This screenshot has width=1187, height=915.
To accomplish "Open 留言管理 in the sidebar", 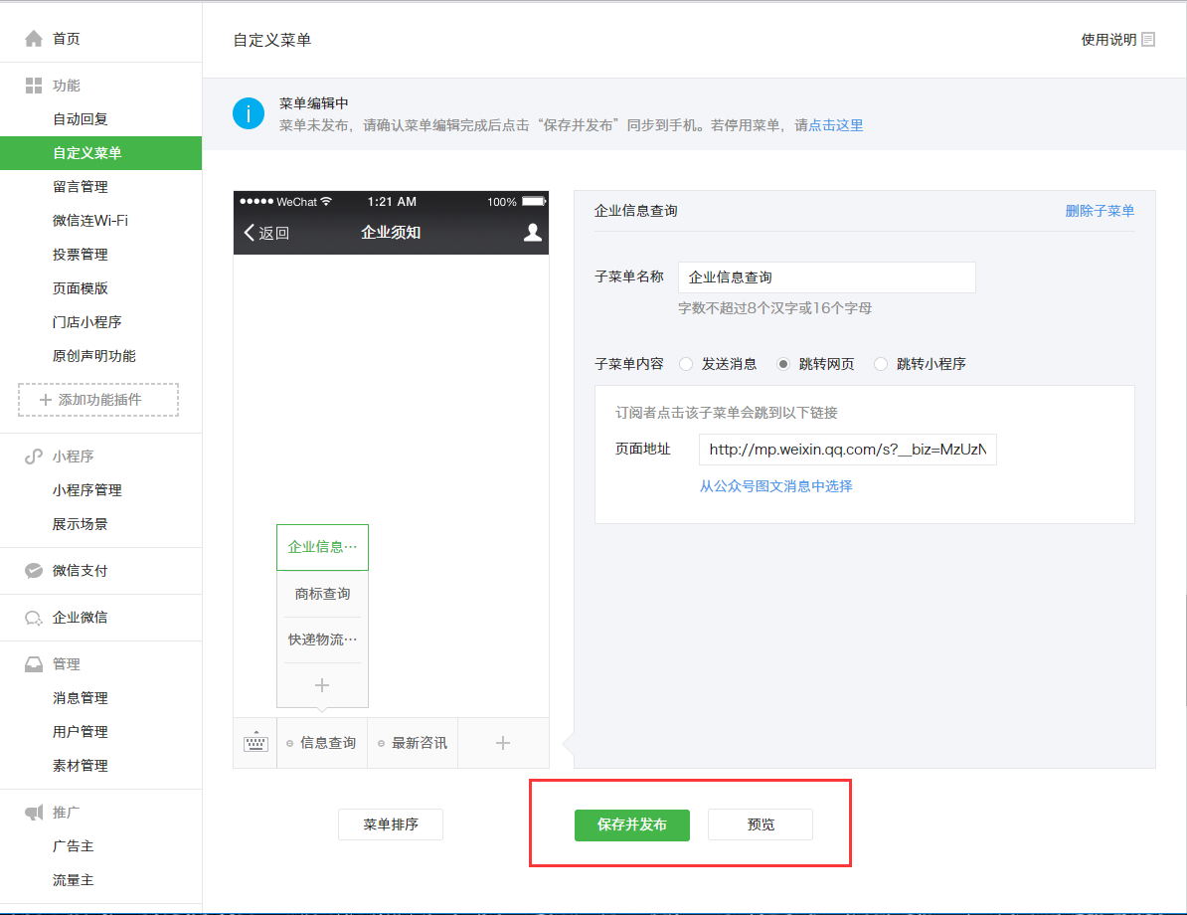I will pyautogui.click(x=81, y=186).
